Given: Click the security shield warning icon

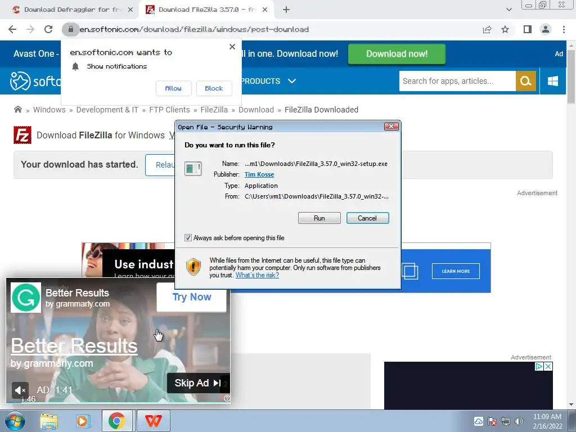Looking at the screenshot, I should [193, 267].
